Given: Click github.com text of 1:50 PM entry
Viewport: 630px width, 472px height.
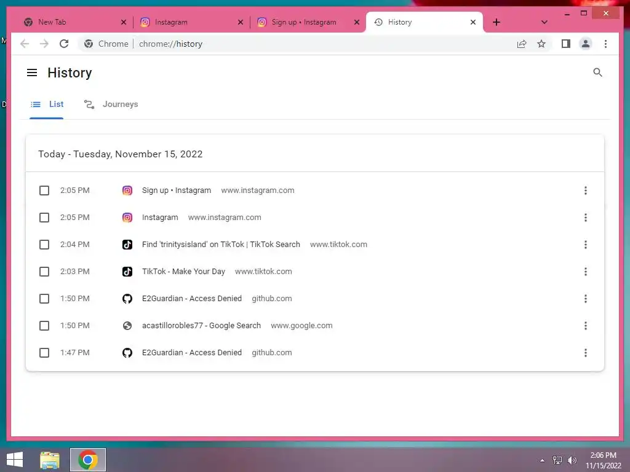Looking at the screenshot, I should pos(272,299).
